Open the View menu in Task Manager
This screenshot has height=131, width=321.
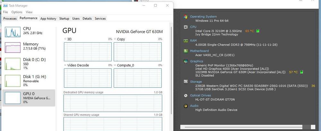point(29,12)
